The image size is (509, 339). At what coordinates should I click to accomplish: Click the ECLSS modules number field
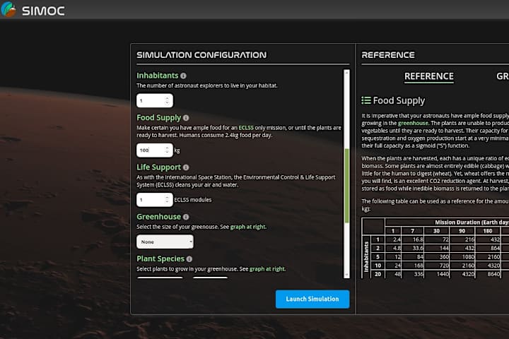pyautogui.click(x=155, y=200)
